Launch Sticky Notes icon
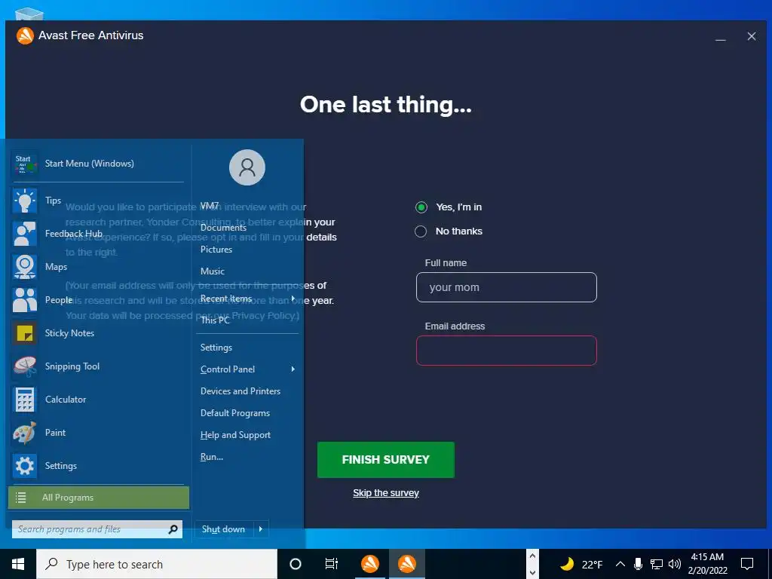The width and height of the screenshot is (772, 579). pos(24,333)
